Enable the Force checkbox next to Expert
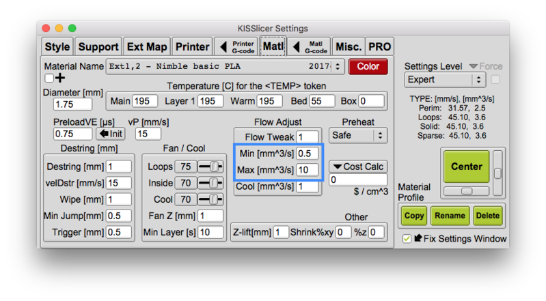546x301 pixels. [x=495, y=80]
